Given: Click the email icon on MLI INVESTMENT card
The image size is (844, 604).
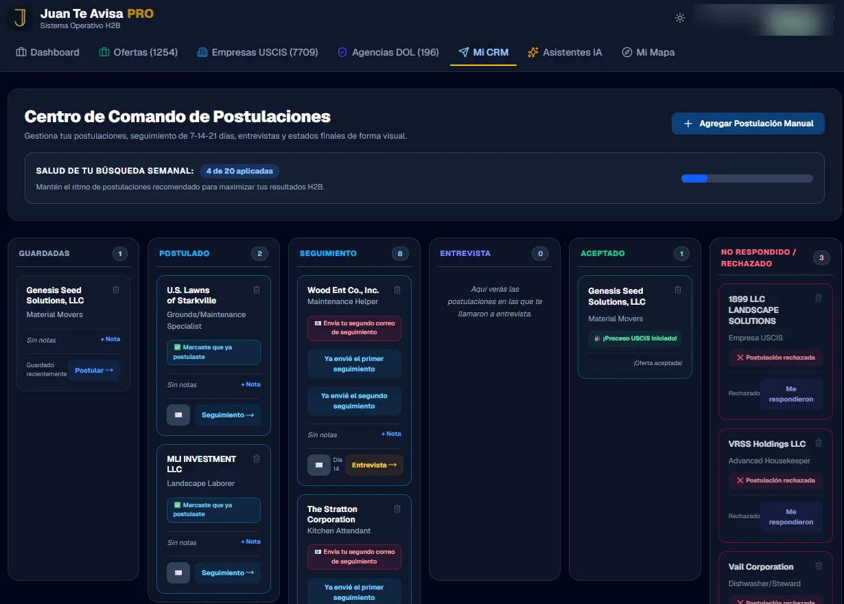Looking at the screenshot, I should (178, 573).
